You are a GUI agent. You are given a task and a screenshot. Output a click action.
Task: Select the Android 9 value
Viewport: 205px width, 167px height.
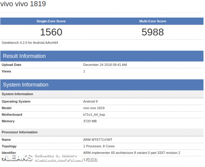pos(90,101)
